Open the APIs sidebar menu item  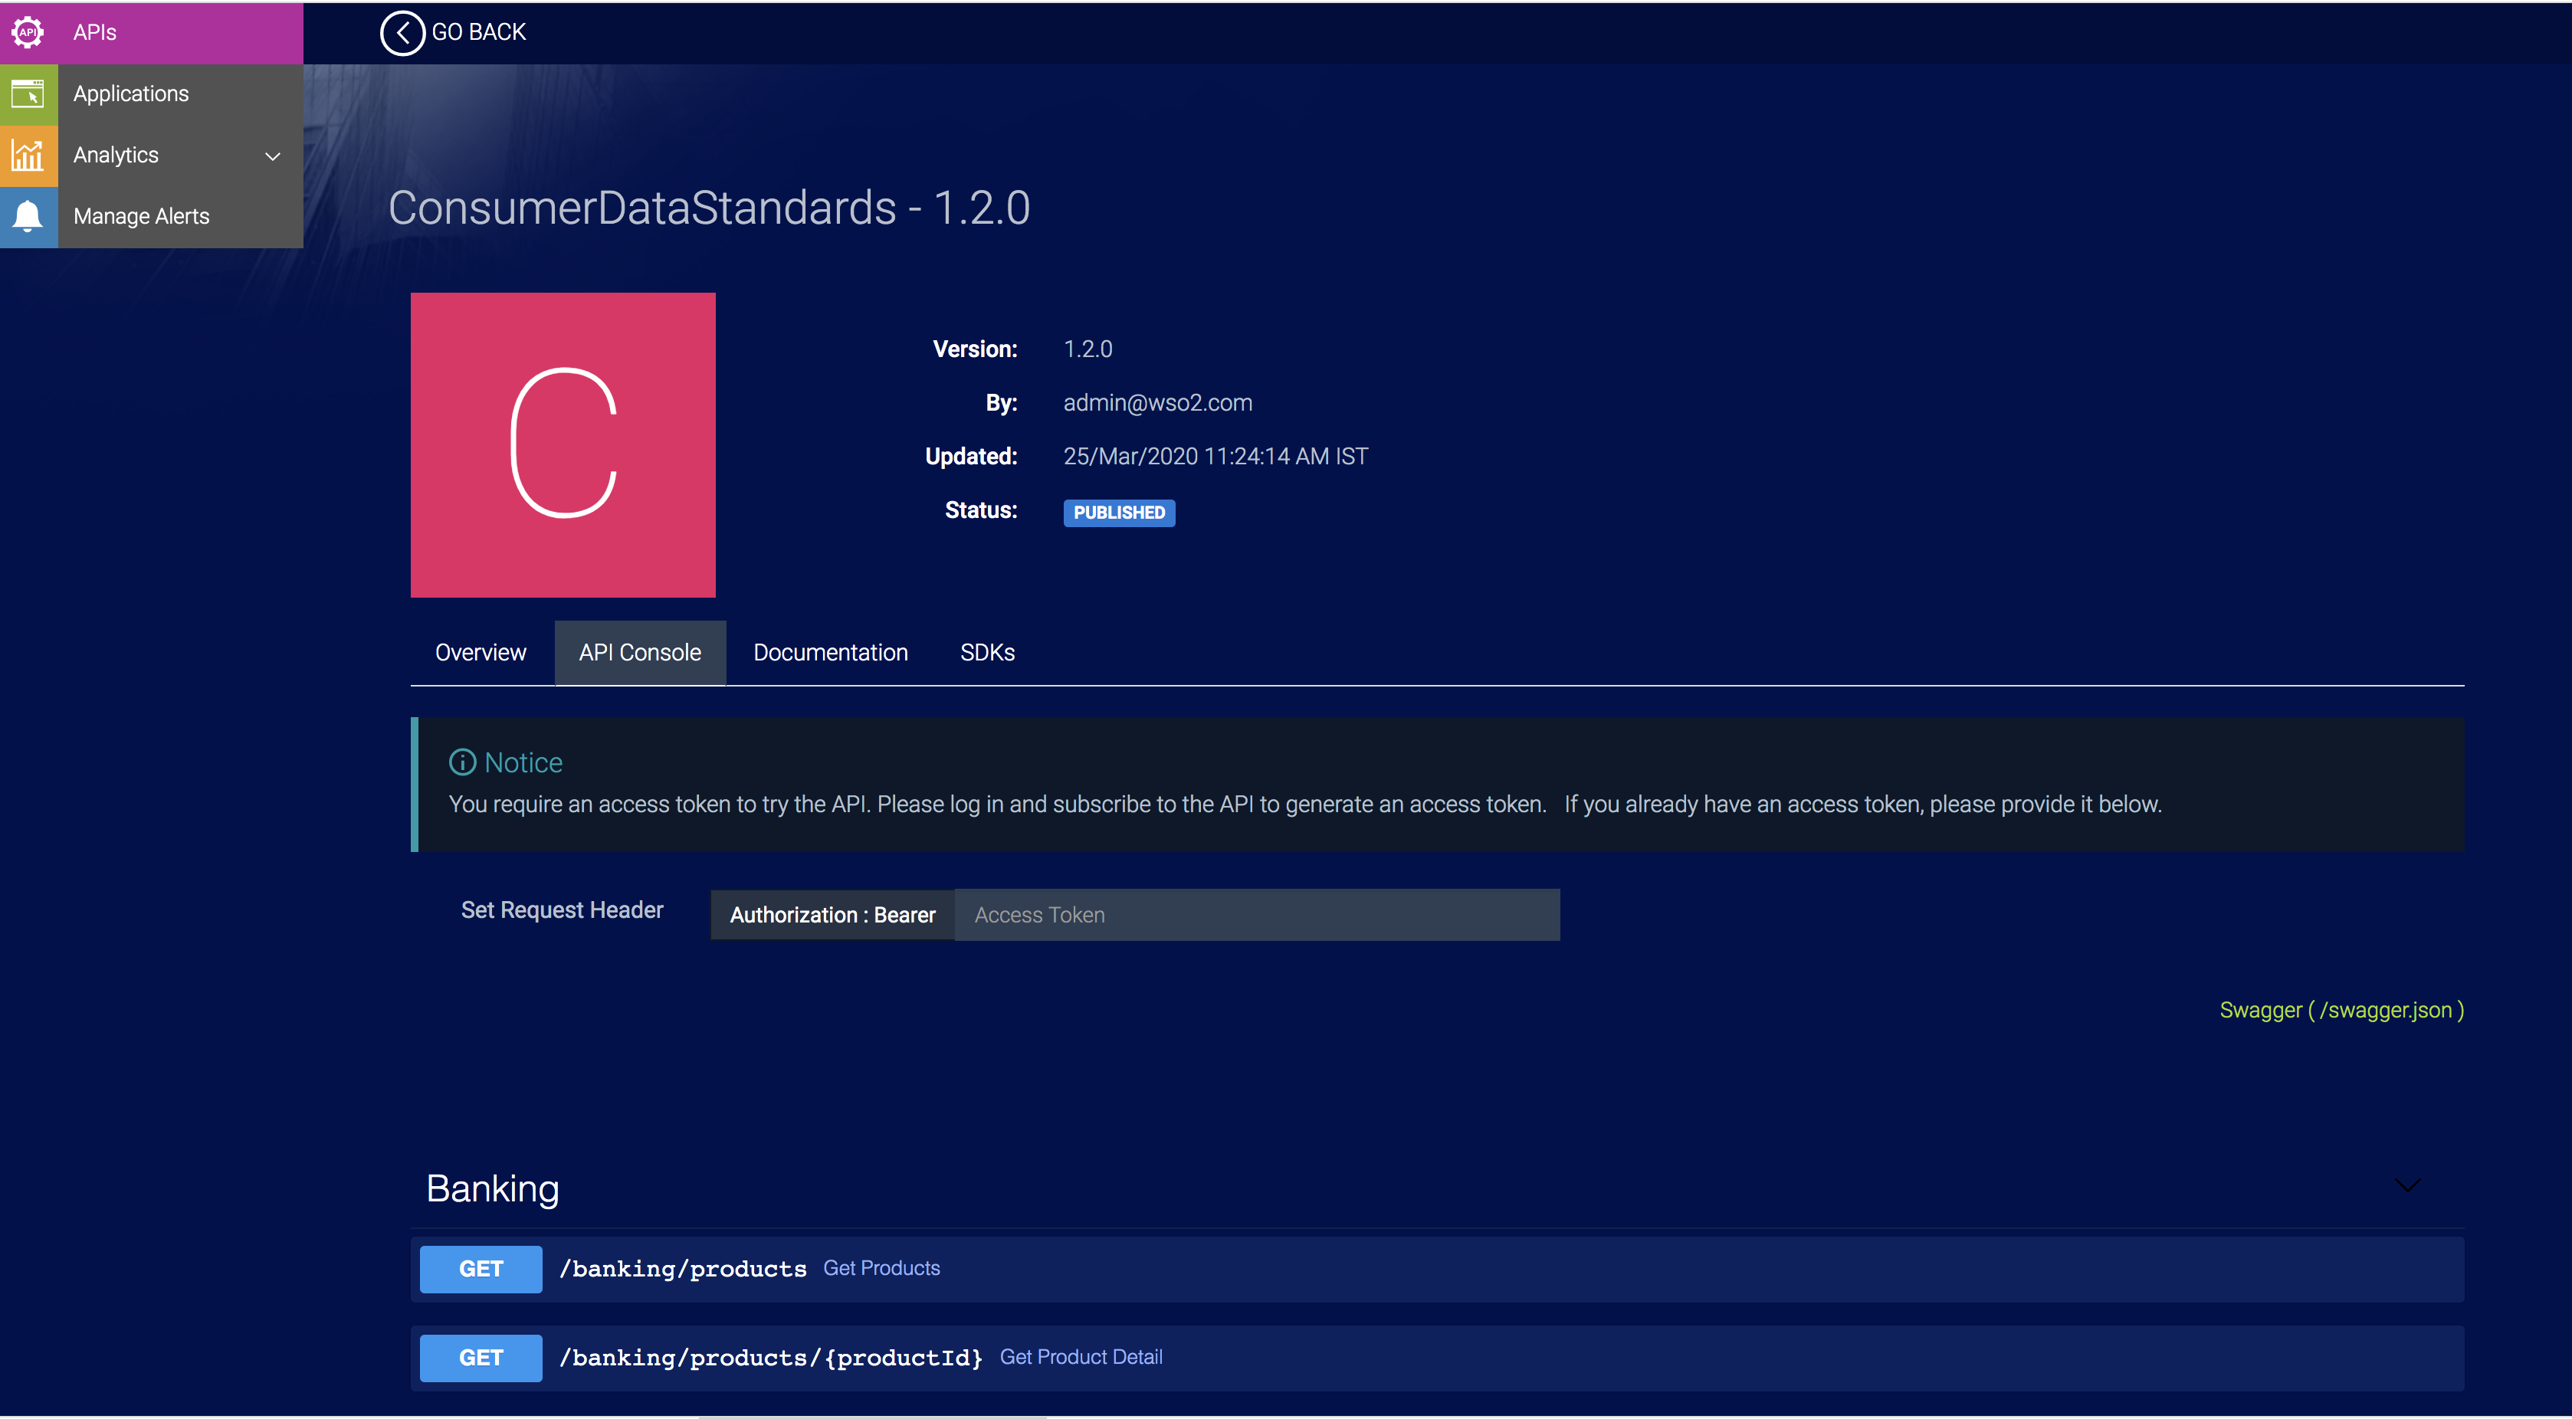click(152, 33)
